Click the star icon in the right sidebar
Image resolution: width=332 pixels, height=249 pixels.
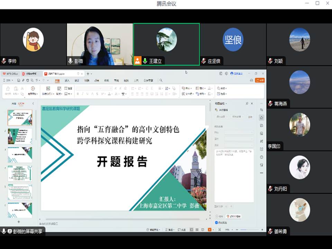pos(262,118)
